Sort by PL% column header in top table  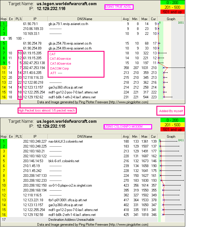pos(19,19)
